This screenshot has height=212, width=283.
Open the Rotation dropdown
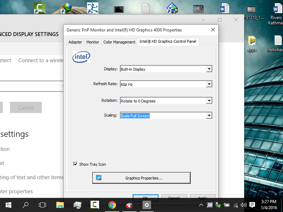[209, 100]
